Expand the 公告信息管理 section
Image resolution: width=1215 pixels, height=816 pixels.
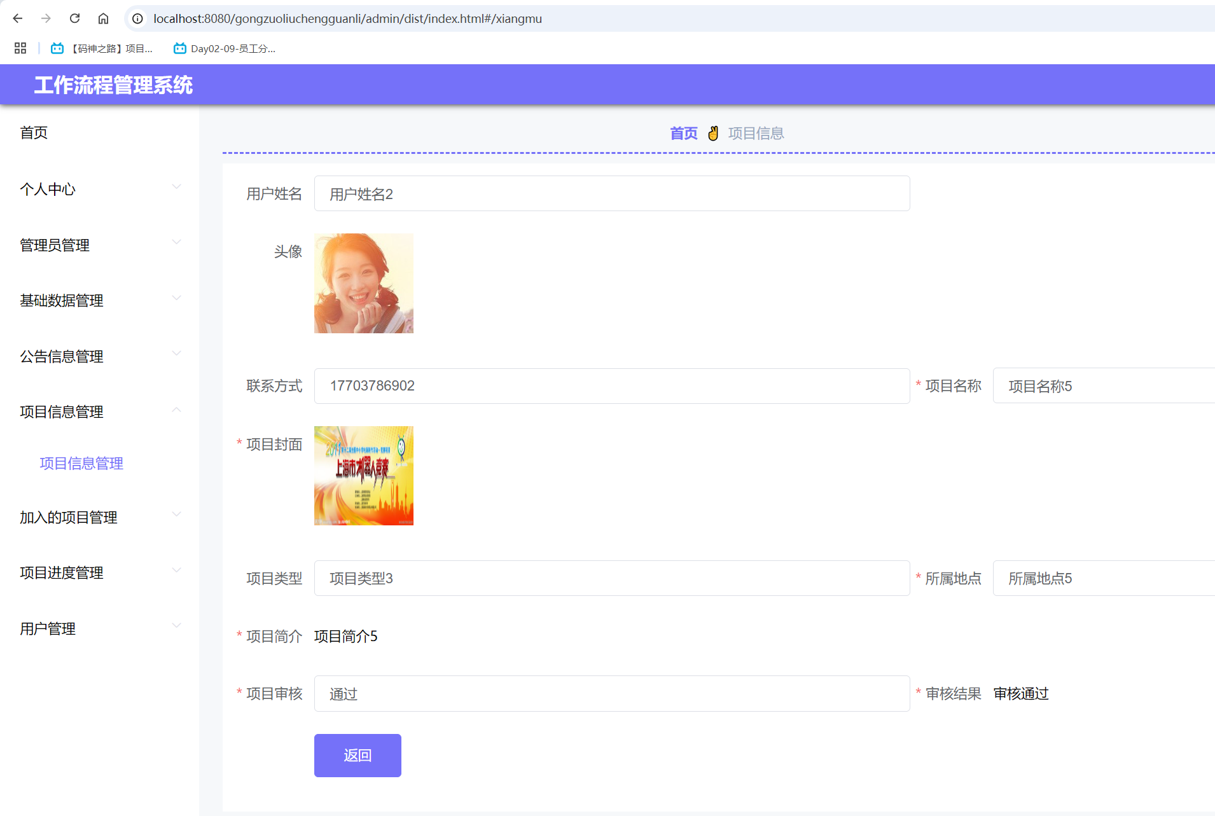(99, 356)
